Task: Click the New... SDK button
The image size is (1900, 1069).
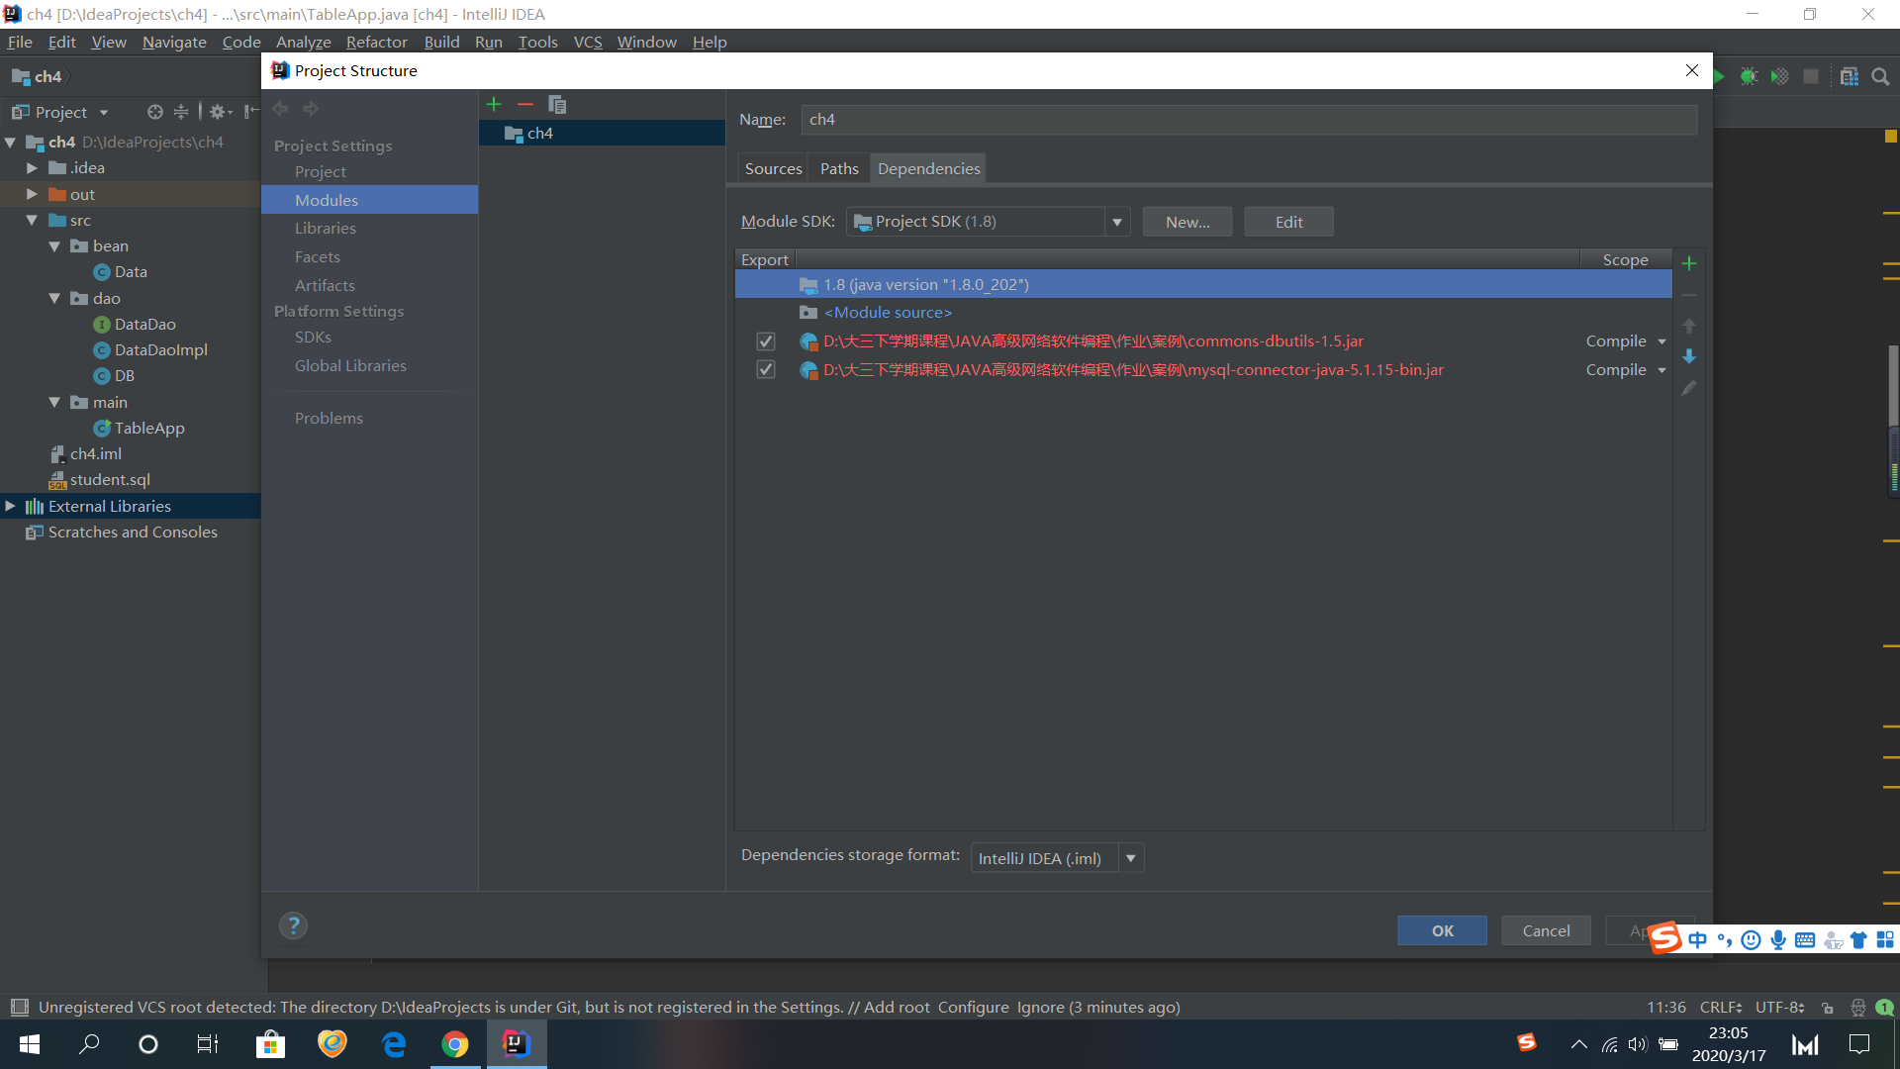Action: pos(1187,222)
